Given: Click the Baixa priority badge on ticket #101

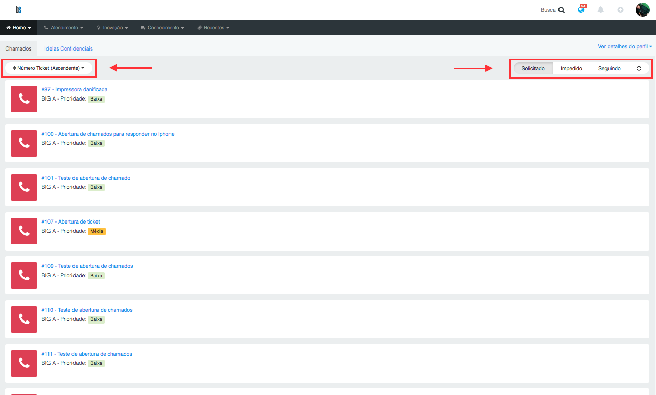Looking at the screenshot, I should (x=96, y=187).
